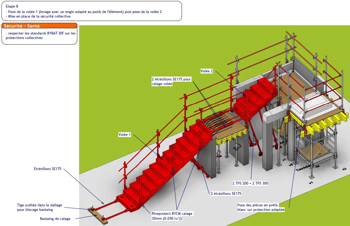The image size is (350, 226).
Task: Click the '2 TPS 200 + 2 TPS 300' label
Action: tap(250, 183)
